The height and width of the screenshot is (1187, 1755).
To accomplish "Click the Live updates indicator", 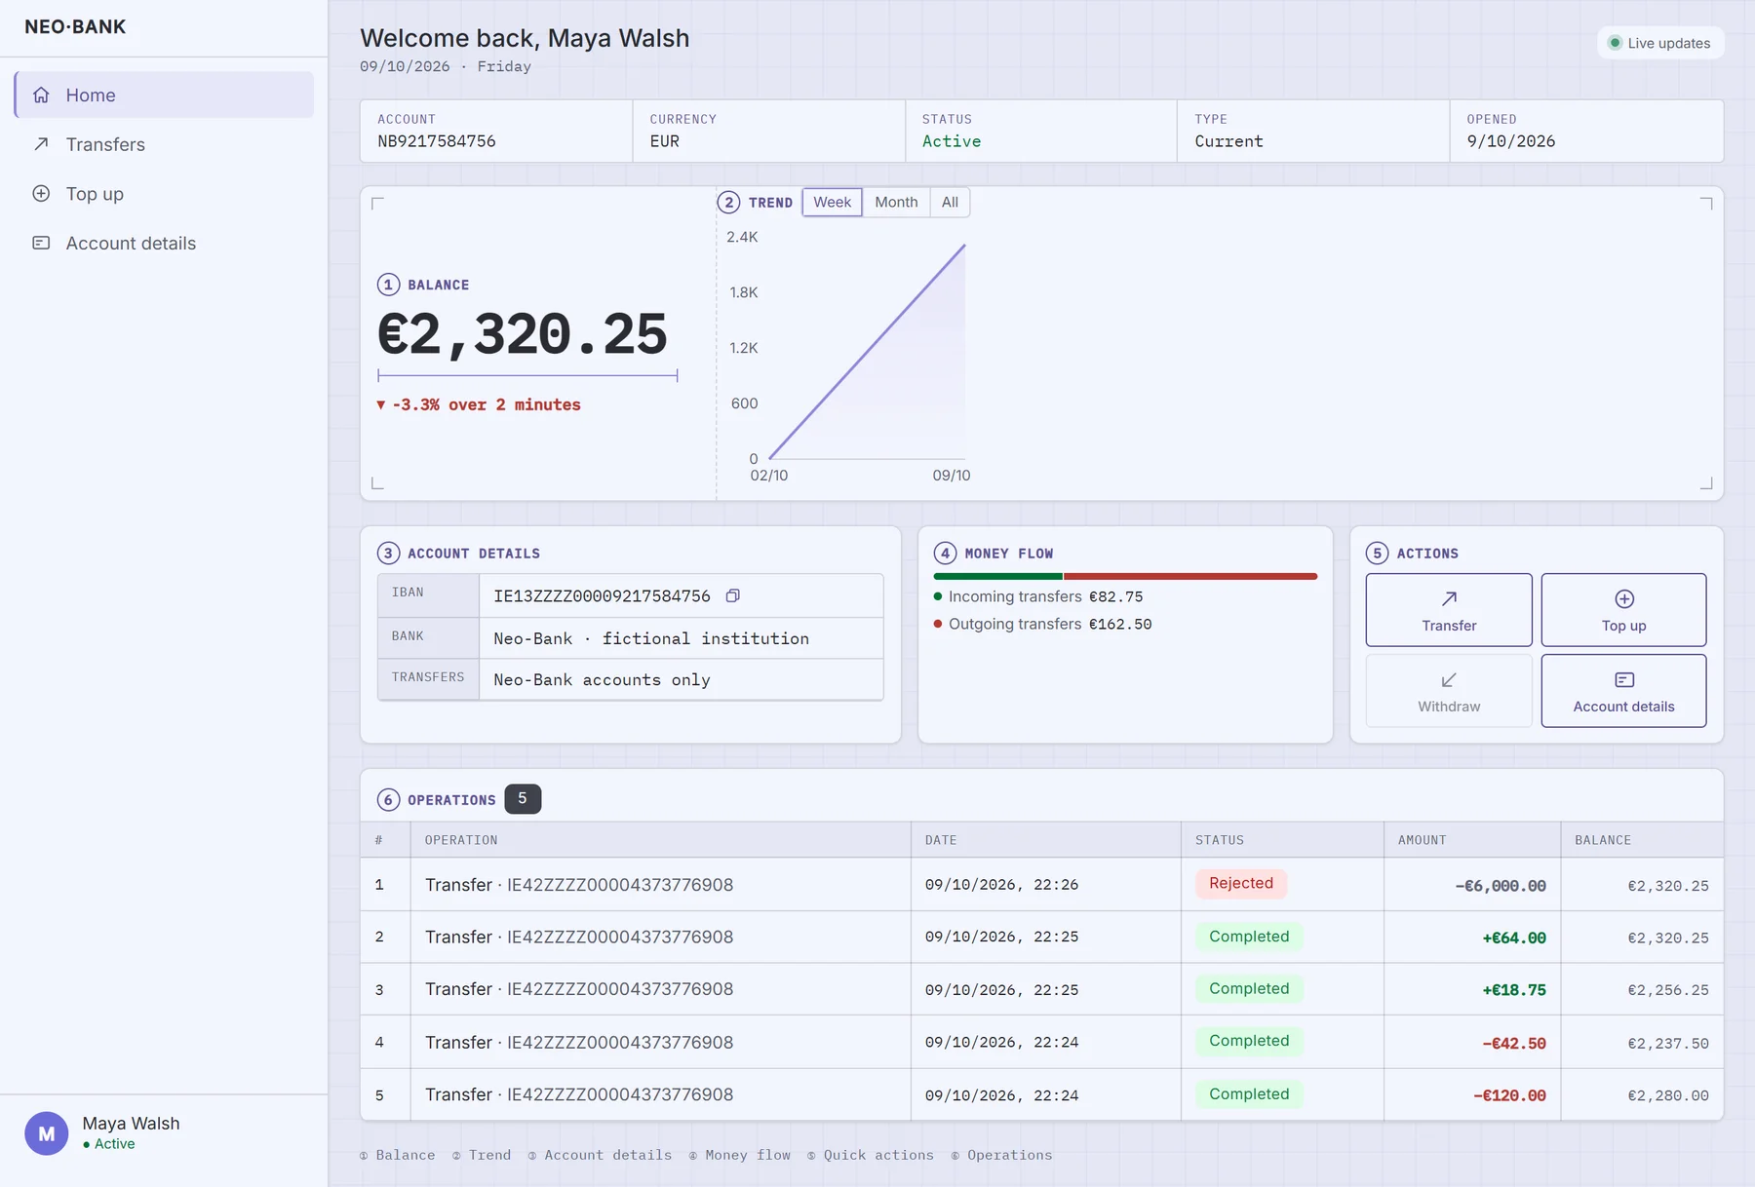I will click(1660, 43).
